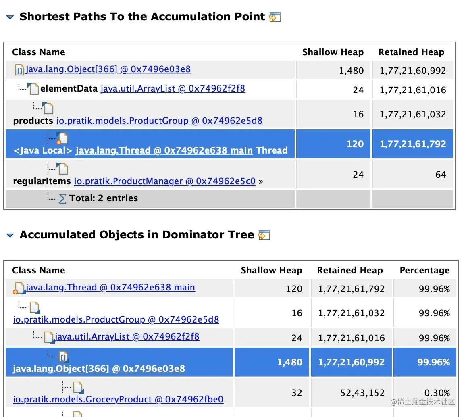This screenshot has height=417, width=466.
Task: Click the icon beside Shortest Paths heading
Action: (x=275, y=17)
